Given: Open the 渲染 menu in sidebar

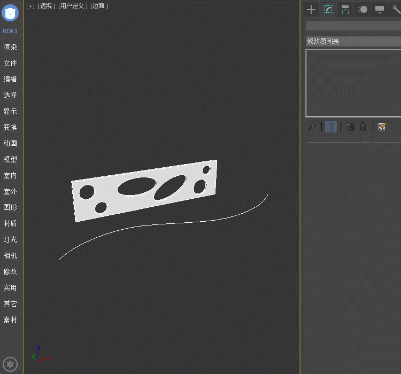Looking at the screenshot, I should click(x=10, y=47).
